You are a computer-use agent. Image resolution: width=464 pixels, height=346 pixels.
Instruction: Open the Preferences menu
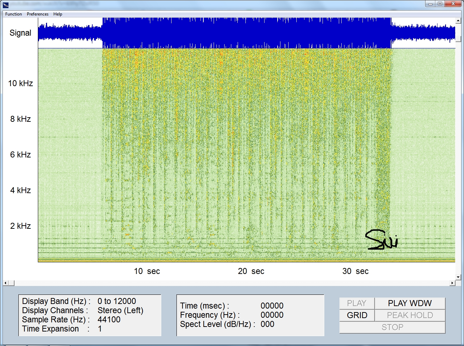(x=37, y=14)
